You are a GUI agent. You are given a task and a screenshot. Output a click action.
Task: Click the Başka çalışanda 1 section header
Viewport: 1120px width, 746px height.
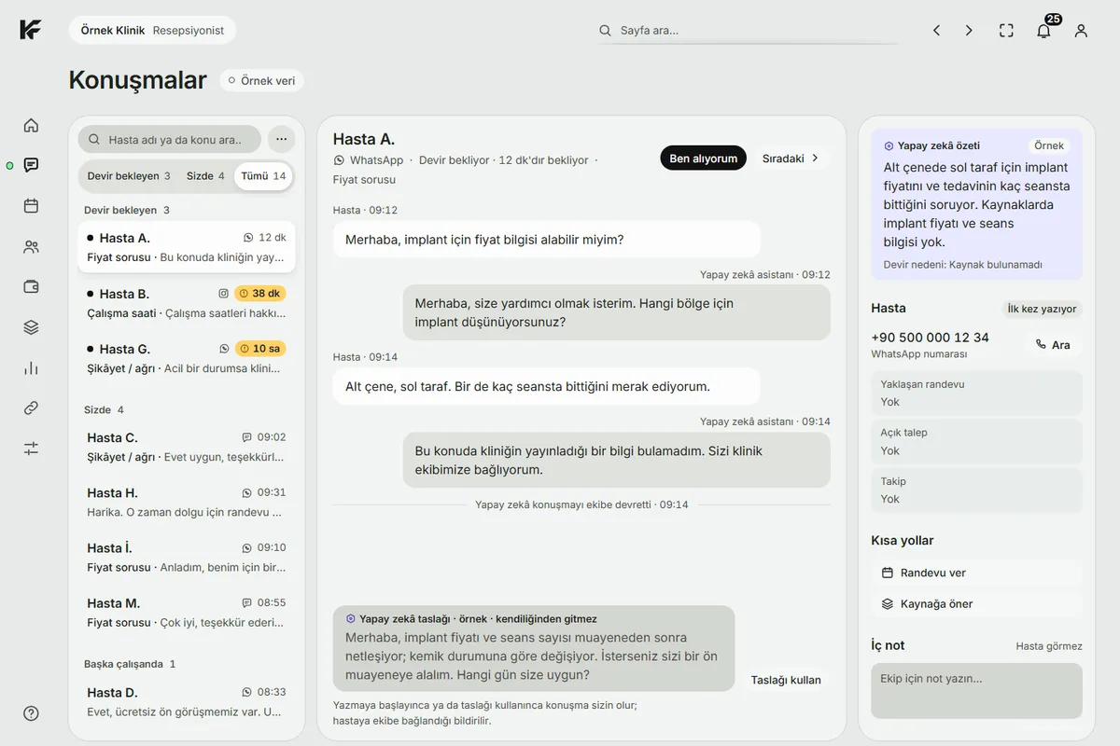click(130, 664)
